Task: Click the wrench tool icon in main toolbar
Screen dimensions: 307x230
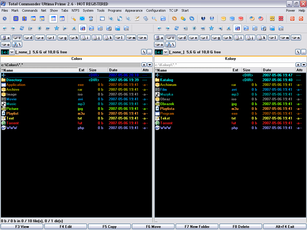Action: 73,19
